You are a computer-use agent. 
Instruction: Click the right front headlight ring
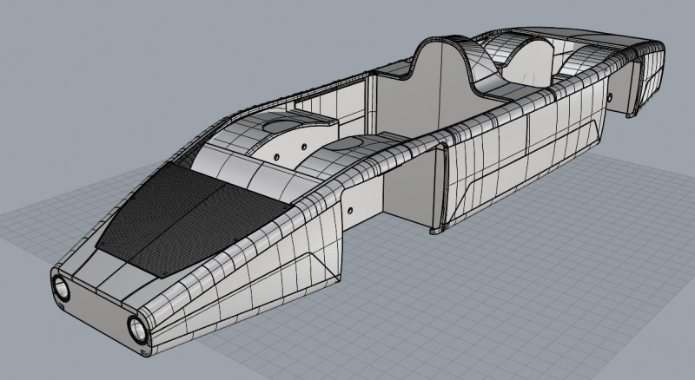point(138,328)
